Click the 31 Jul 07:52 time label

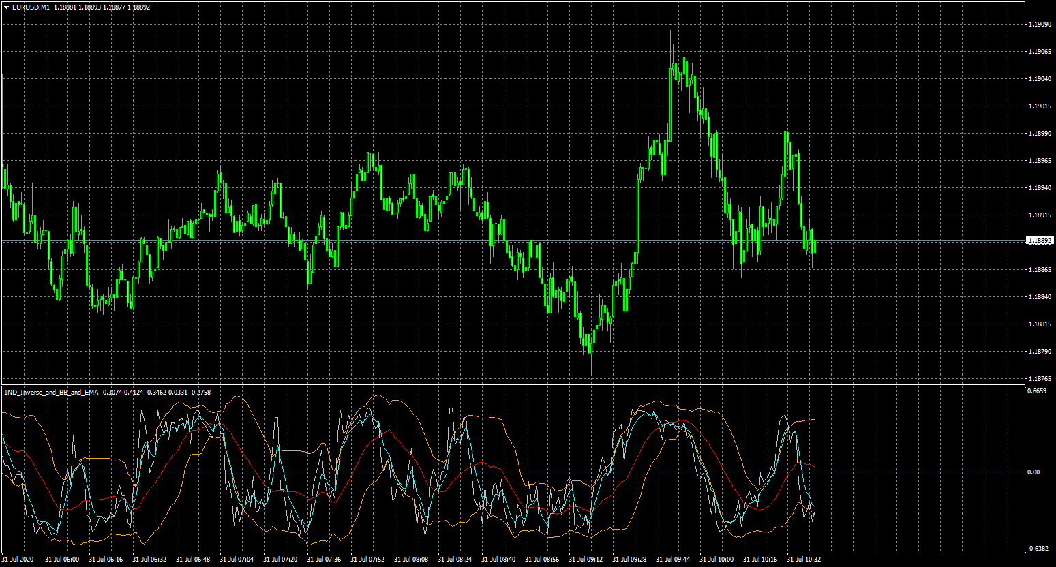(x=367, y=560)
